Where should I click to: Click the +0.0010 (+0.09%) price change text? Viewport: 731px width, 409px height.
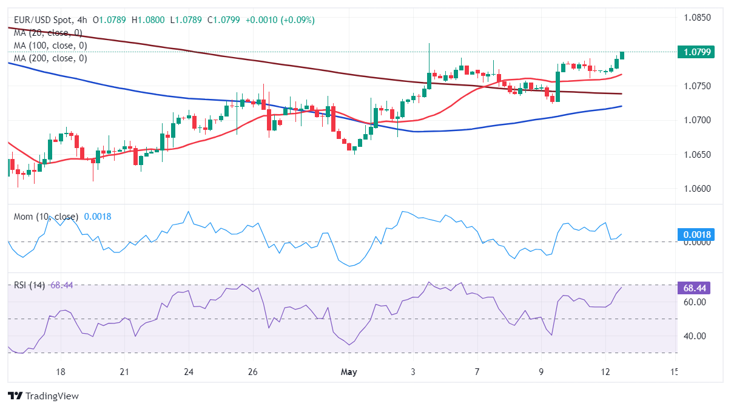pyautogui.click(x=280, y=20)
